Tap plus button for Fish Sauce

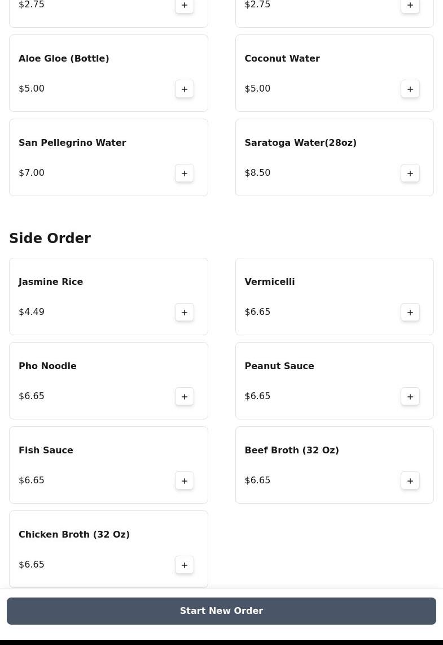click(x=185, y=480)
